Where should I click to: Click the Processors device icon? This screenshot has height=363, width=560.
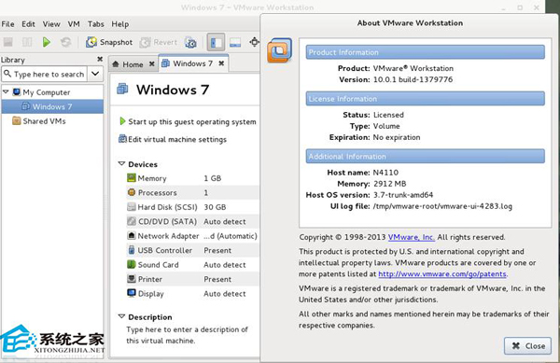132,192
